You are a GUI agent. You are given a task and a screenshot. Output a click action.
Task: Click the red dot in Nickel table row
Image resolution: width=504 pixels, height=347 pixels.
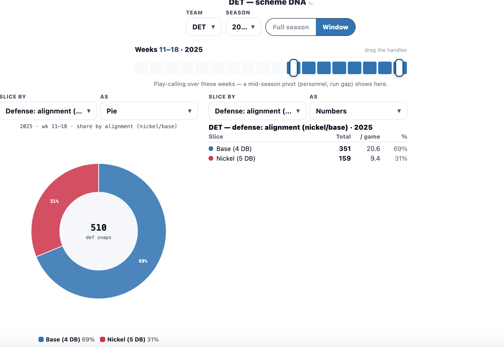211,158
